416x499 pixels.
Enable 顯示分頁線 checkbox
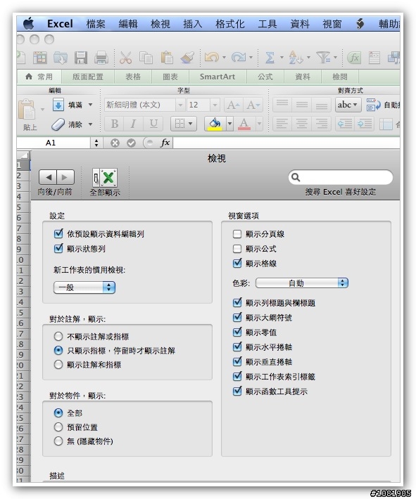(237, 234)
